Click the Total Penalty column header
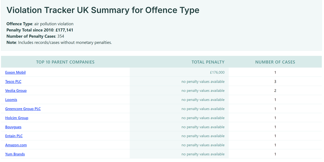 208,62
